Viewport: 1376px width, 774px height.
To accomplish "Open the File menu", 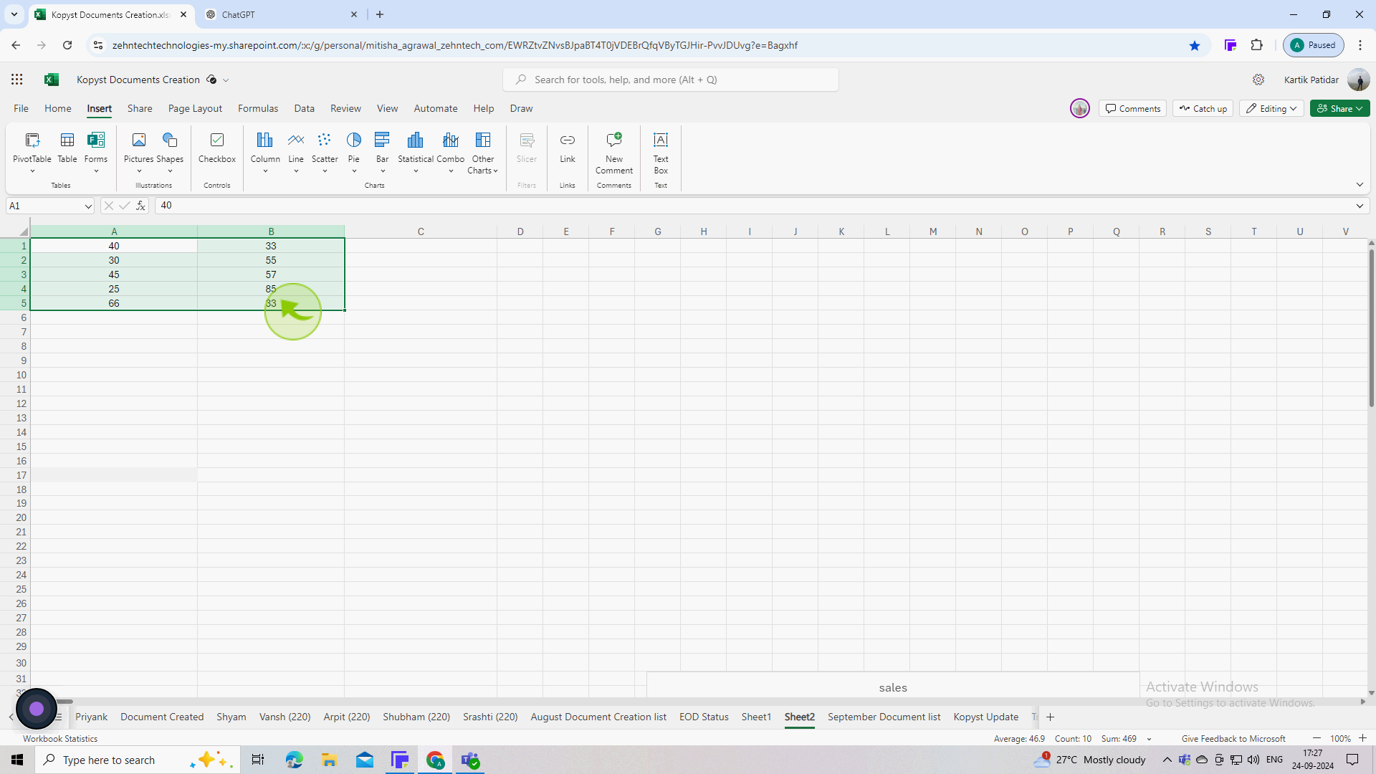I will tap(21, 108).
